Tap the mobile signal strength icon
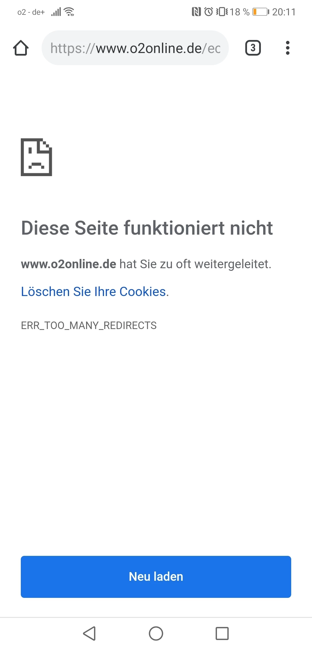The height and width of the screenshot is (650, 312). click(x=56, y=12)
